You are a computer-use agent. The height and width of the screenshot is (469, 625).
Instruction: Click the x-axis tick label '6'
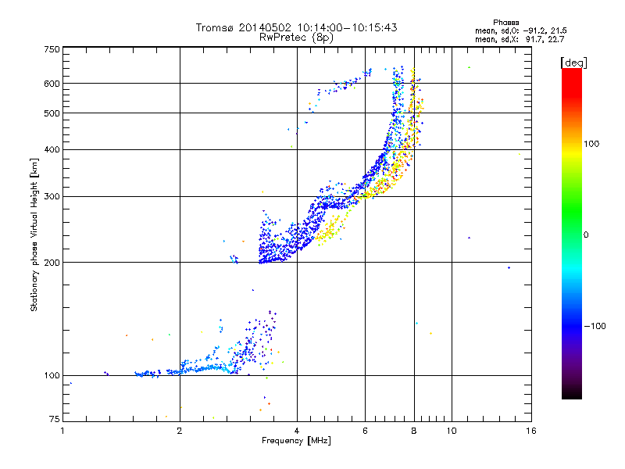pos(365,431)
